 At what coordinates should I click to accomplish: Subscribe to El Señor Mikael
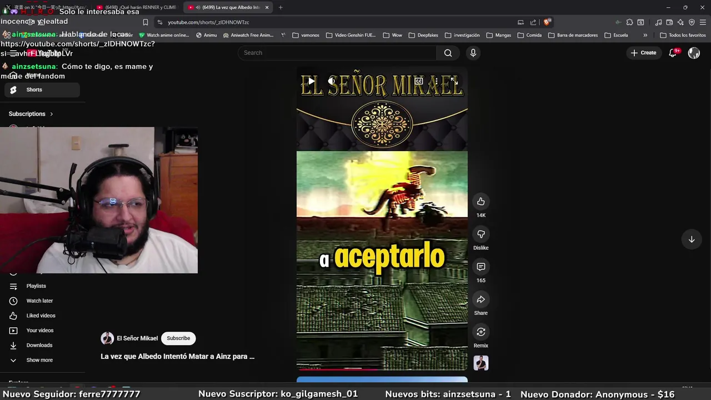(x=178, y=338)
